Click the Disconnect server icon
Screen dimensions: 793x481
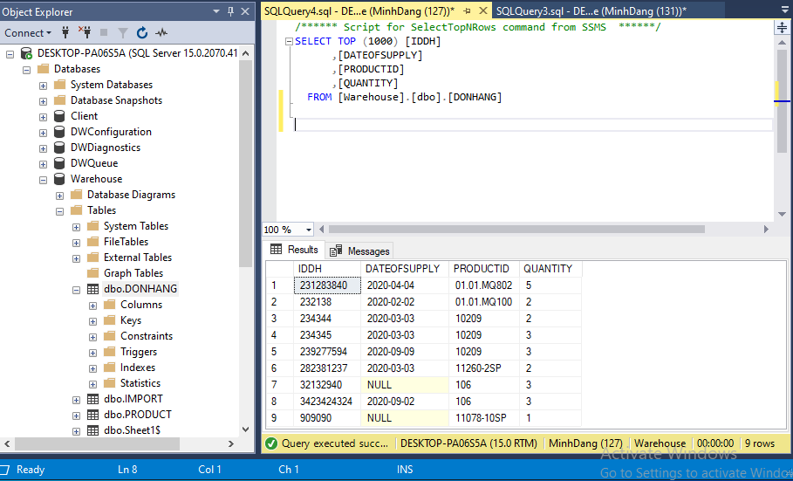(x=85, y=32)
